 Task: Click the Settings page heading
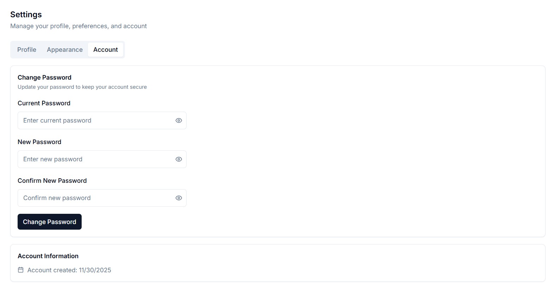pyautogui.click(x=26, y=14)
